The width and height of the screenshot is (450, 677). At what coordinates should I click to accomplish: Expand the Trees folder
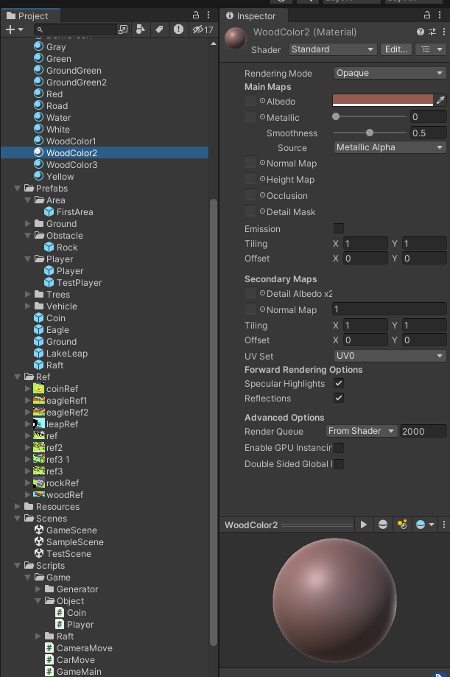tap(28, 295)
